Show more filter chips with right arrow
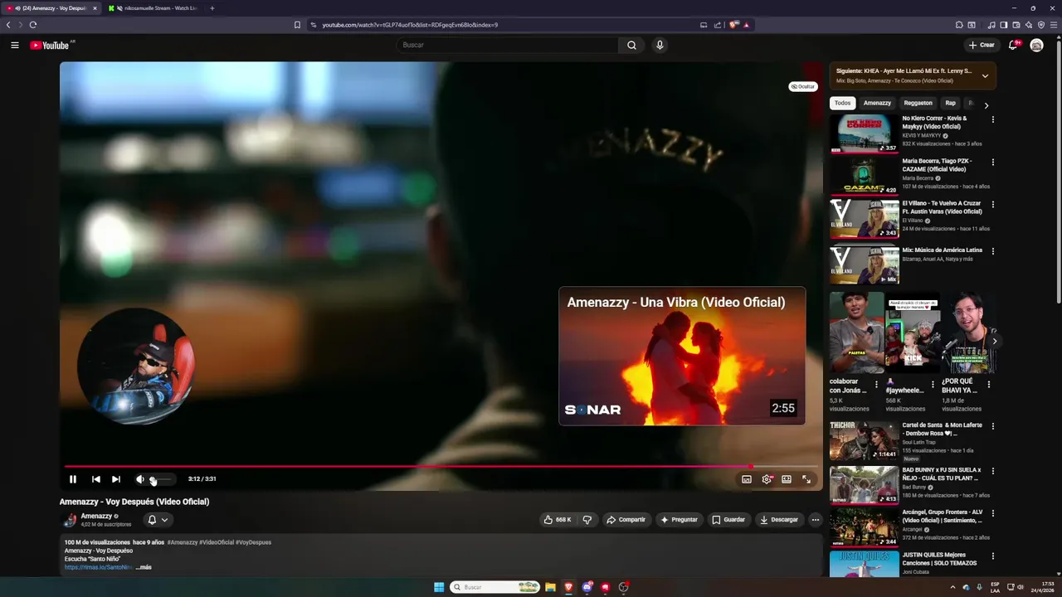This screenshot has height=597, width=1062. pyautogui.click(x=986, y=106)
